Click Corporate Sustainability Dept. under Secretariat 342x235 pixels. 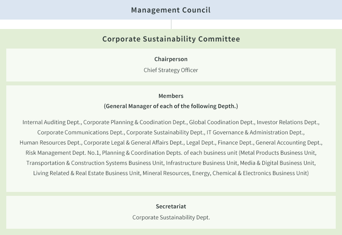point(171,217)
